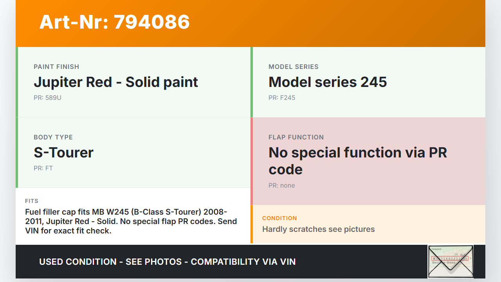The height and width of the screenshot is (282, 501).
Task: Click the orange CONDITION label
Action: [279, 218]
